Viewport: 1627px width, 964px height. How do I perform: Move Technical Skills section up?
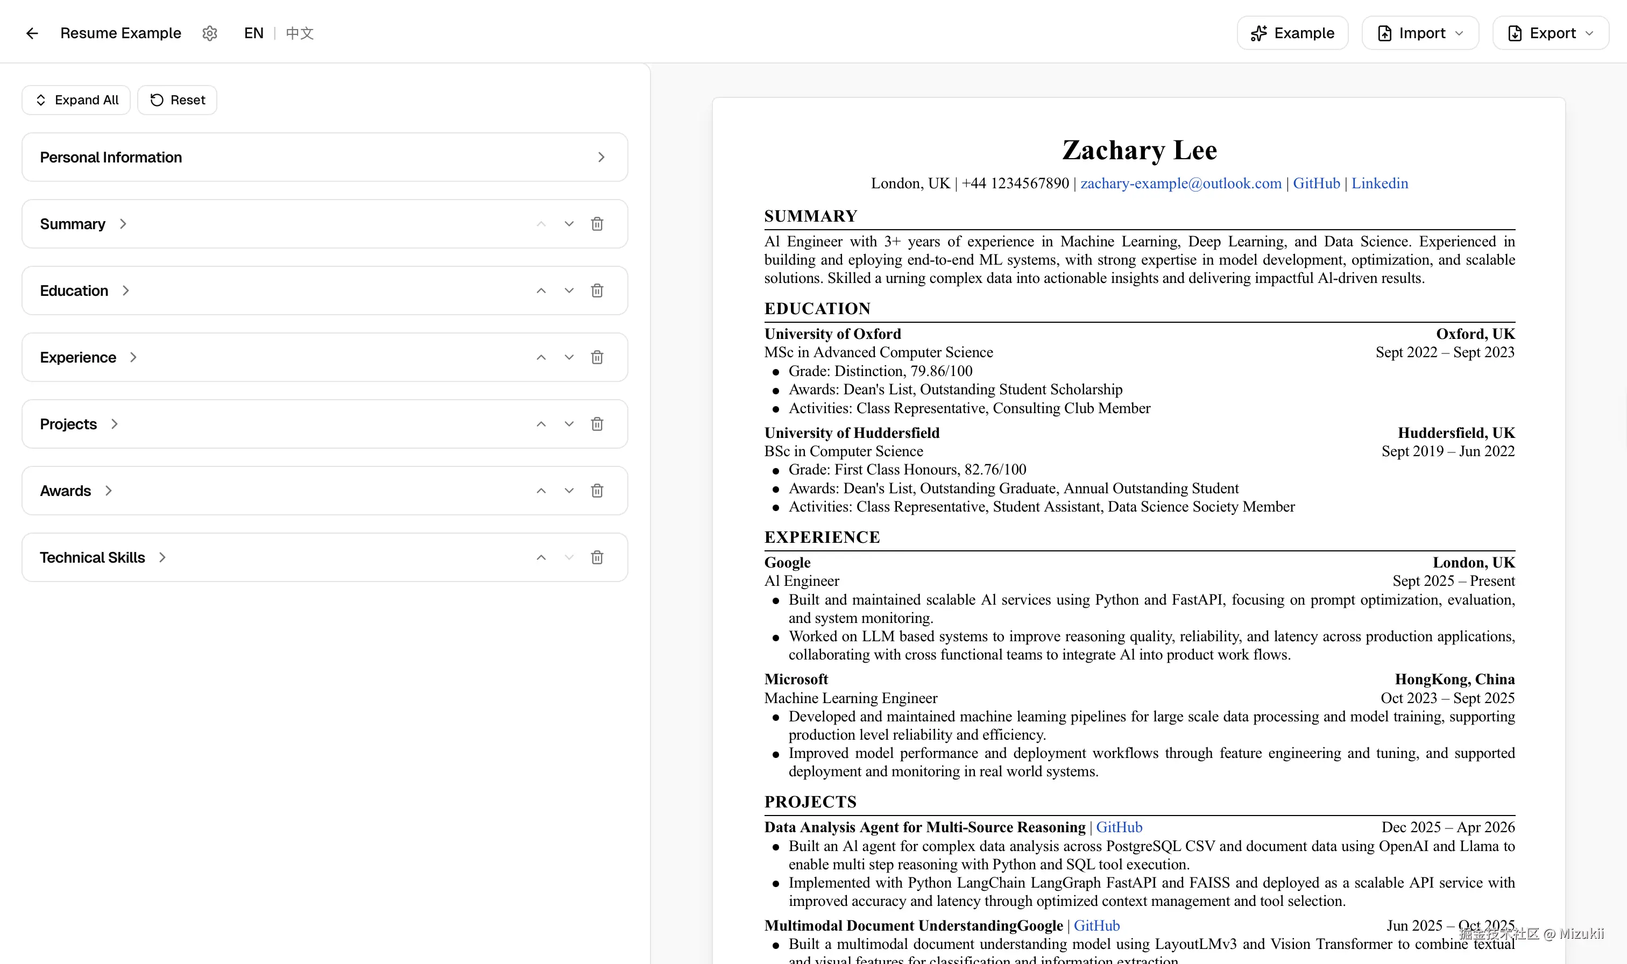coord(541,557)
